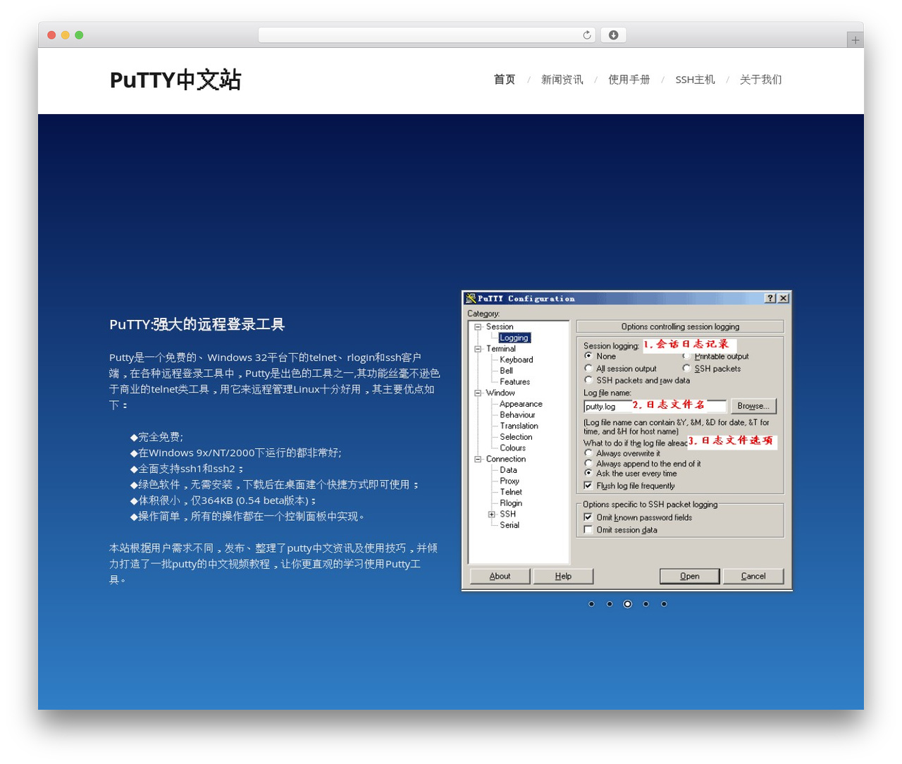This screenshot has height=764, width=902.
Task: Toggle Omit known password fields checkbox
Action: [588, 517]
